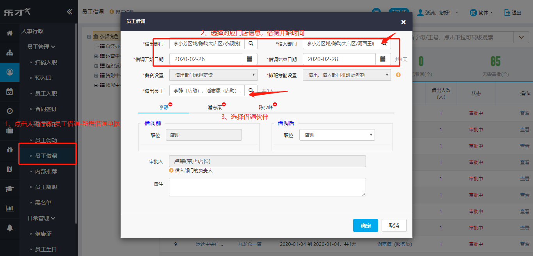Open calendar picker for 借调结束日期
The width and height of the screenshot is (533, 256).
(383, 59)
